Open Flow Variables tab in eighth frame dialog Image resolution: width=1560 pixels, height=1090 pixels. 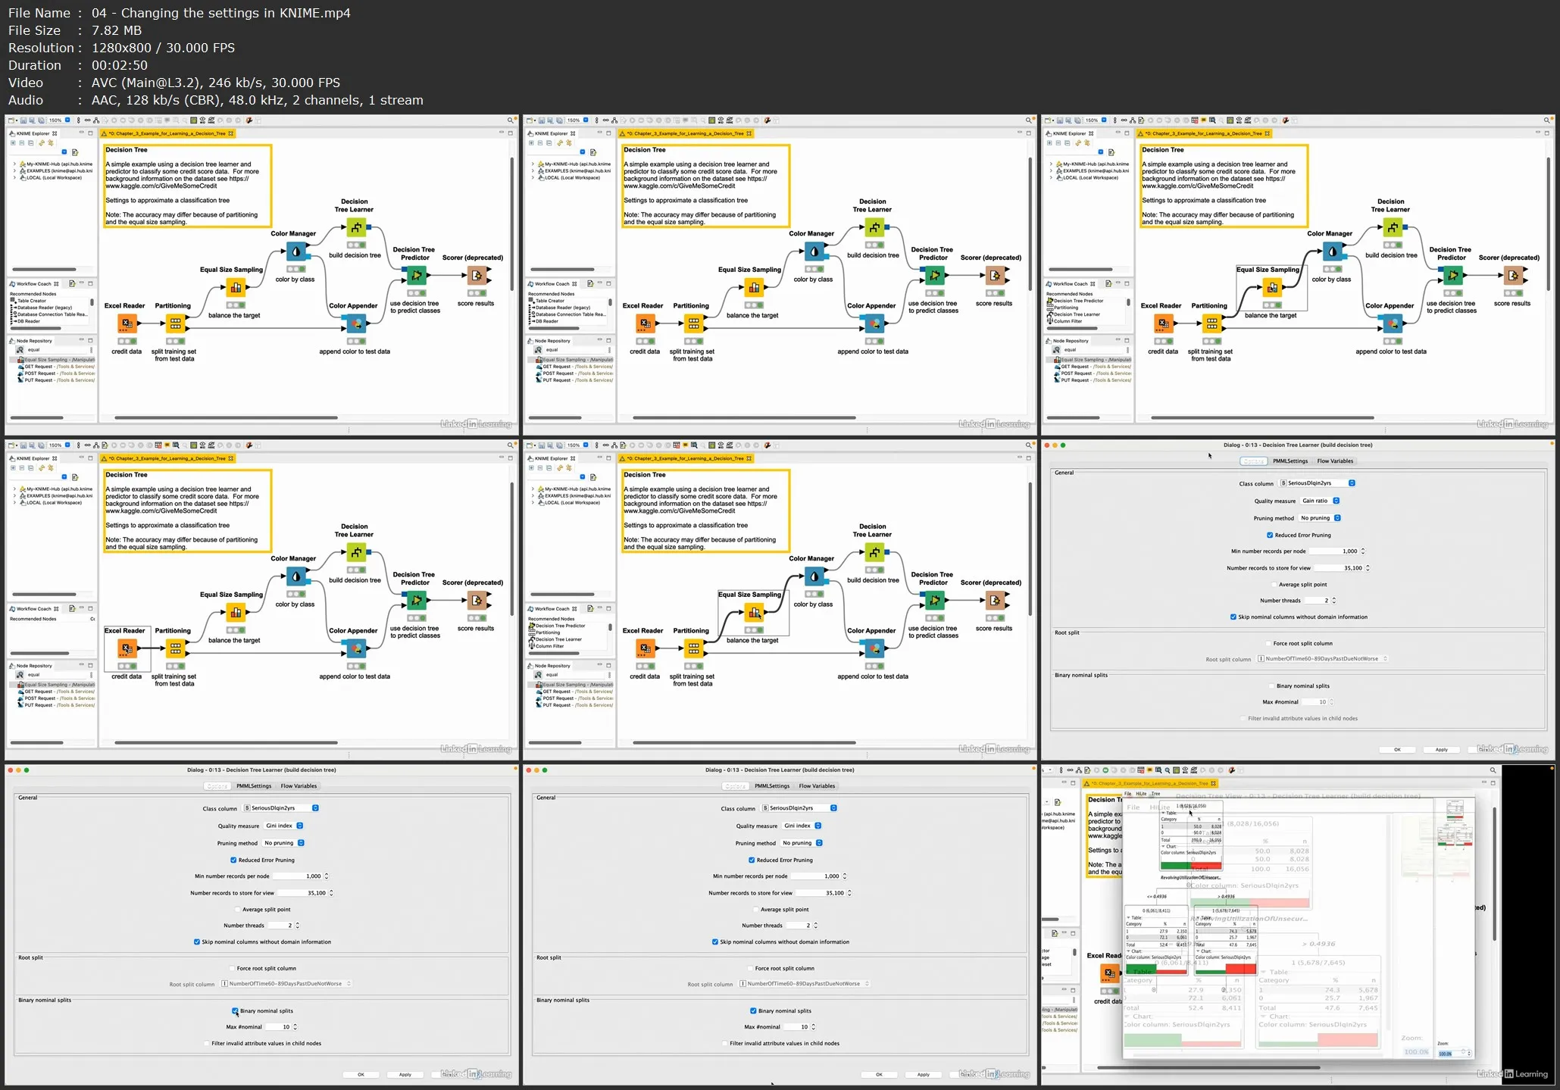pyautogui.click(x=817, y=785)
